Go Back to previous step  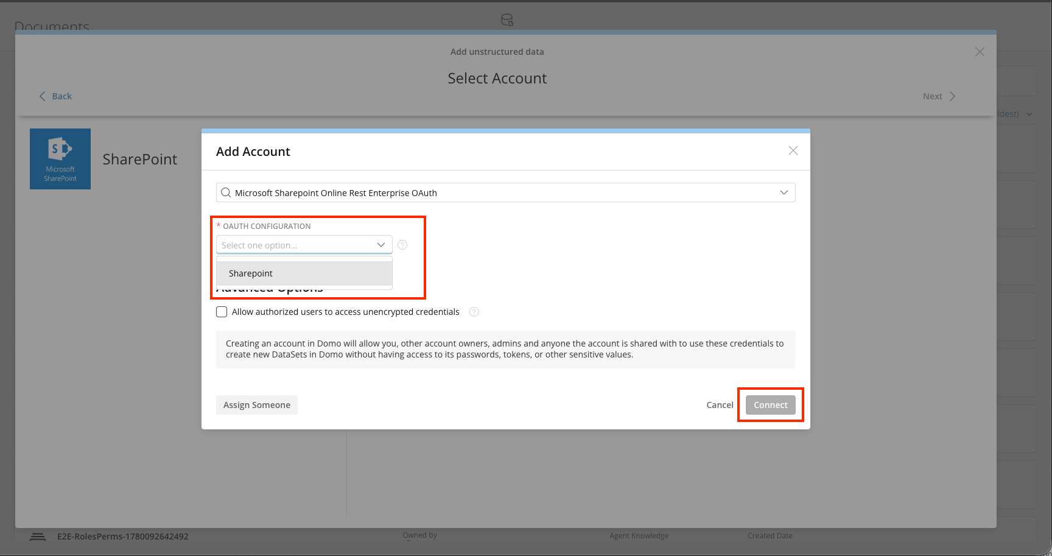pos(55,96)
